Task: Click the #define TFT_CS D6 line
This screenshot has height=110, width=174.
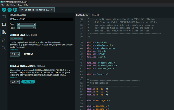Action: click(97, 92)
